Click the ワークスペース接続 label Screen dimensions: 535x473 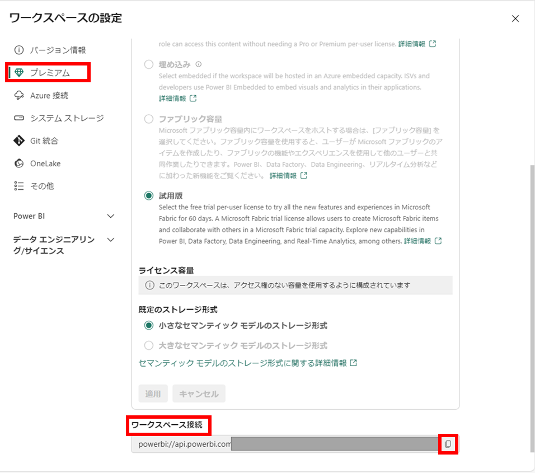(x=167, y=425)
